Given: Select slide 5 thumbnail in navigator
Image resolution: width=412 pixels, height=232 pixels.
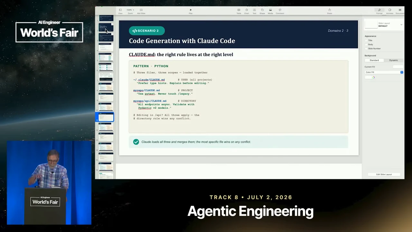Looking at the screenshot, I should 106,57.
